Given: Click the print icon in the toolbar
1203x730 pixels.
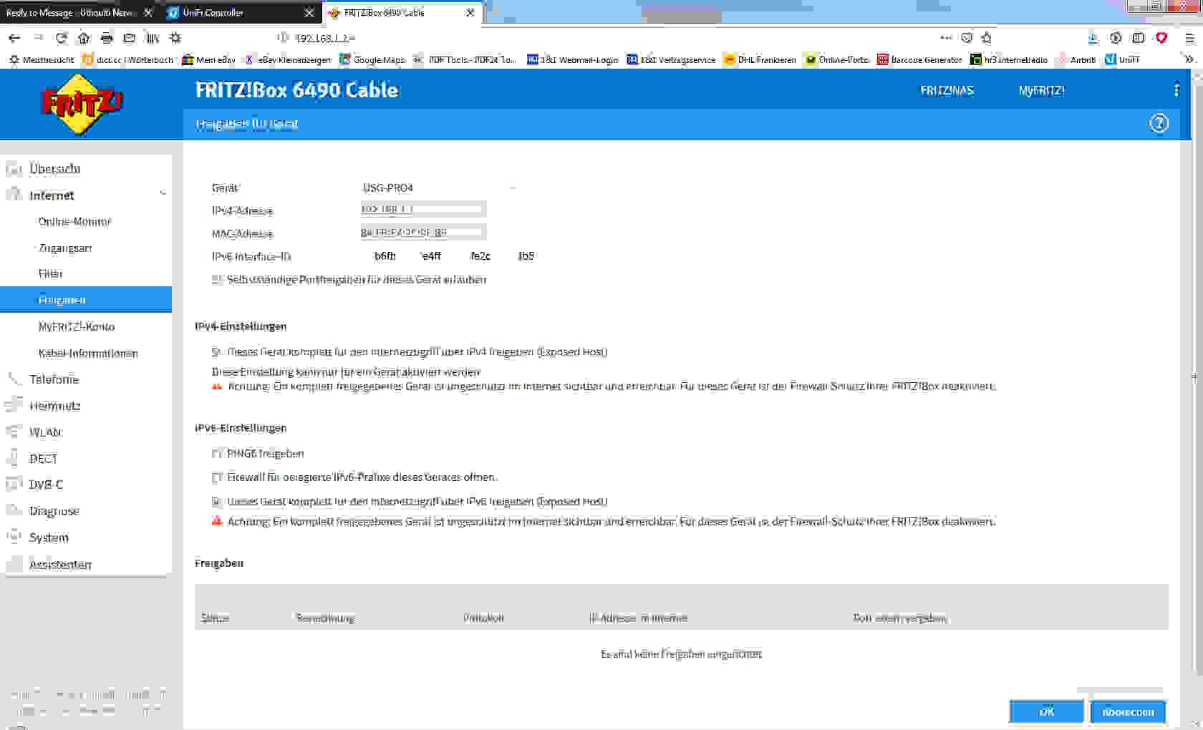Looking at the screenshot, I should click(107, 38).
